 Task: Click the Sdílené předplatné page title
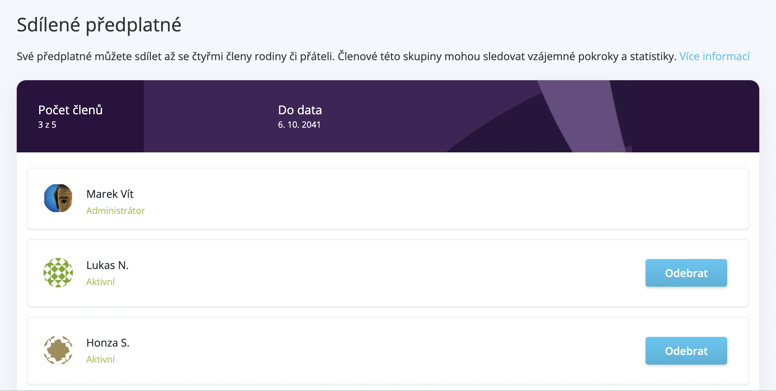[99, 25]
